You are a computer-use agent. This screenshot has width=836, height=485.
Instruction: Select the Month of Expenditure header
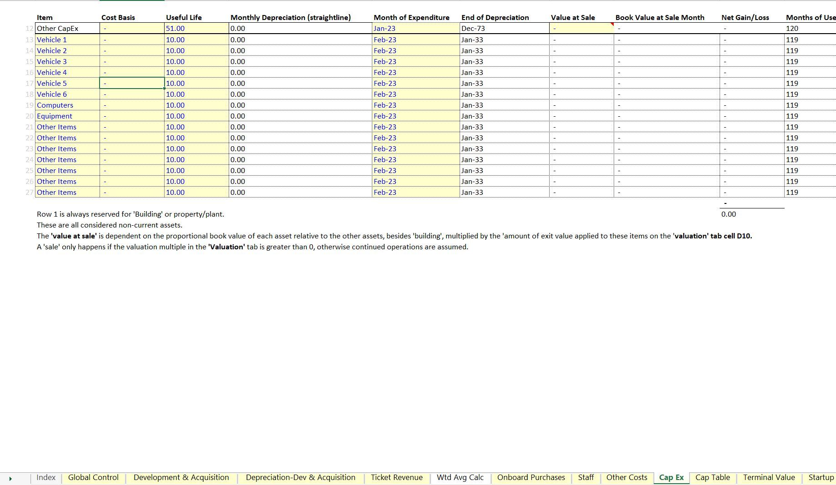[x=411, y=17]
